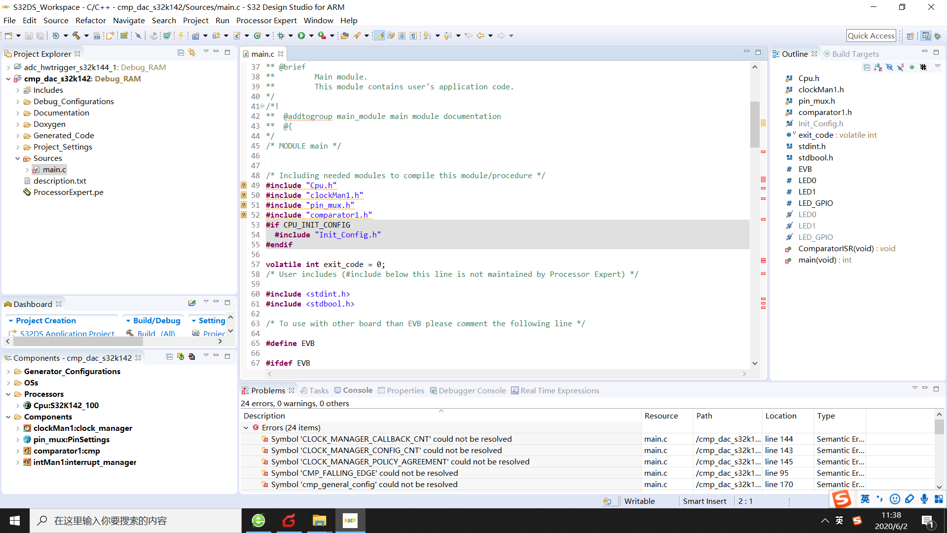Click the Quick Access field
This screenshot has width=947, height=533.
[x=871, y=36]
